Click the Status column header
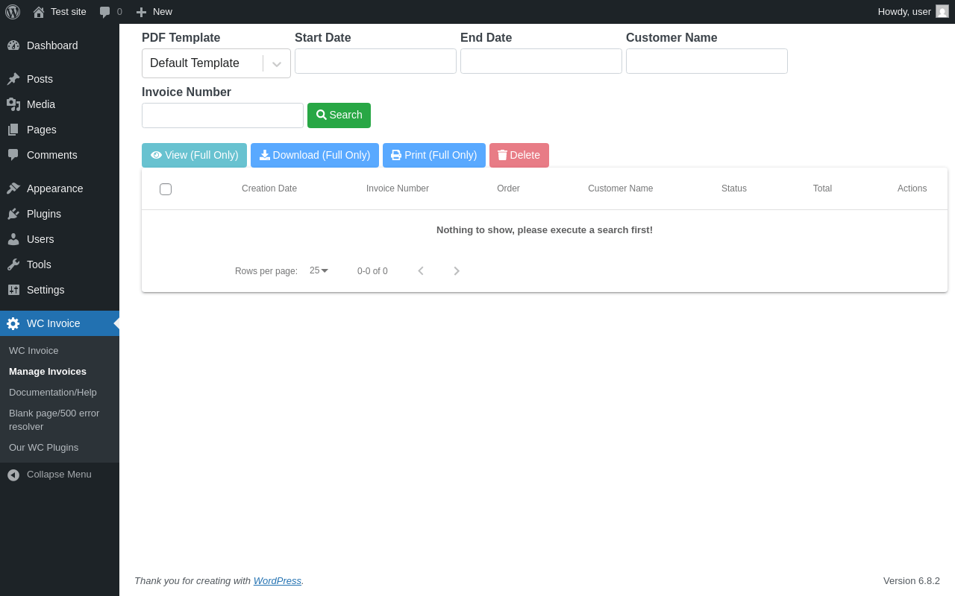The image size is (955, 596). coord(734,188)
